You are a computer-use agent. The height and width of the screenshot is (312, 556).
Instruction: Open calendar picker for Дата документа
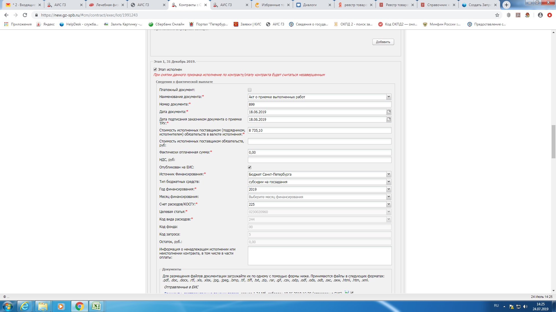(x=389, y=112)
